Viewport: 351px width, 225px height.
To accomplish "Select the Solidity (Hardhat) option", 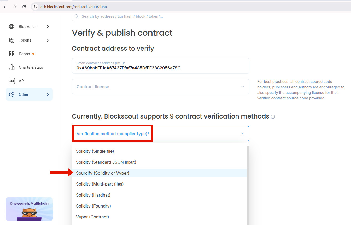I will click(159, 195).
